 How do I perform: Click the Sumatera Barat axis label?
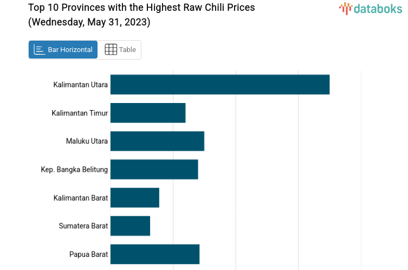(83, 226)
